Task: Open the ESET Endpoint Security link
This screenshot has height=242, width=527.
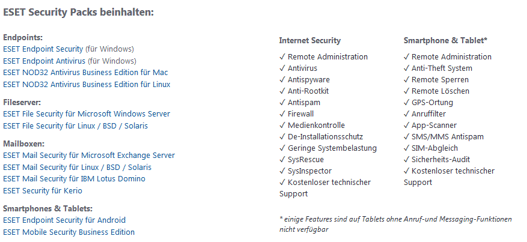Action: [44, 49]
